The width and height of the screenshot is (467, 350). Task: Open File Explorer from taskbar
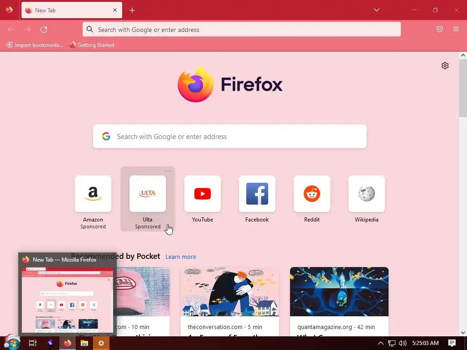coord(84,343)
